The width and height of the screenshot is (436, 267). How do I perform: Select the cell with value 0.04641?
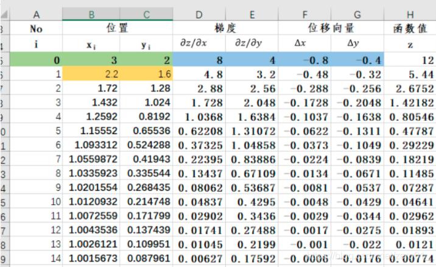tap(410, 202)
